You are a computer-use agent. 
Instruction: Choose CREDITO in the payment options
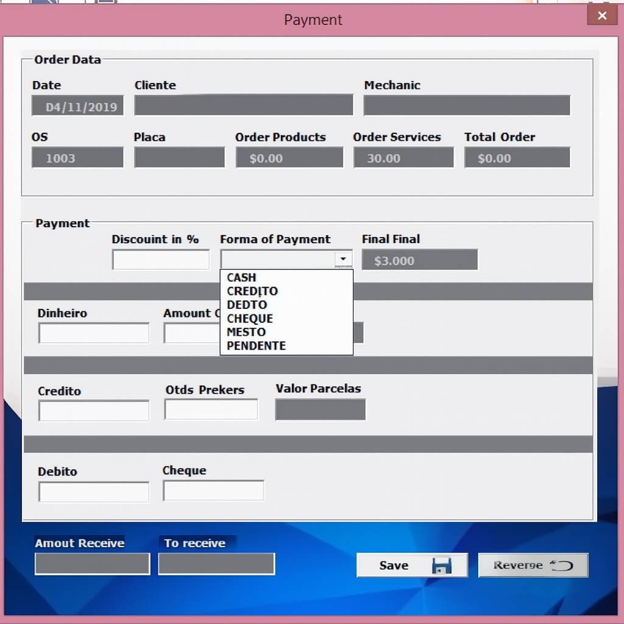coord(252,291)
